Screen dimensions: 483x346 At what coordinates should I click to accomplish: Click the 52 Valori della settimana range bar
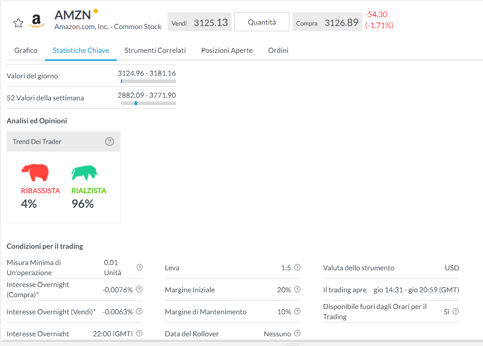149,103
